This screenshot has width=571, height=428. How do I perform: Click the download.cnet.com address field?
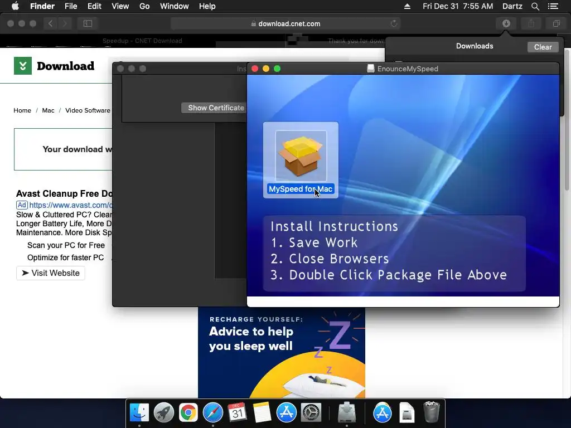285,23
